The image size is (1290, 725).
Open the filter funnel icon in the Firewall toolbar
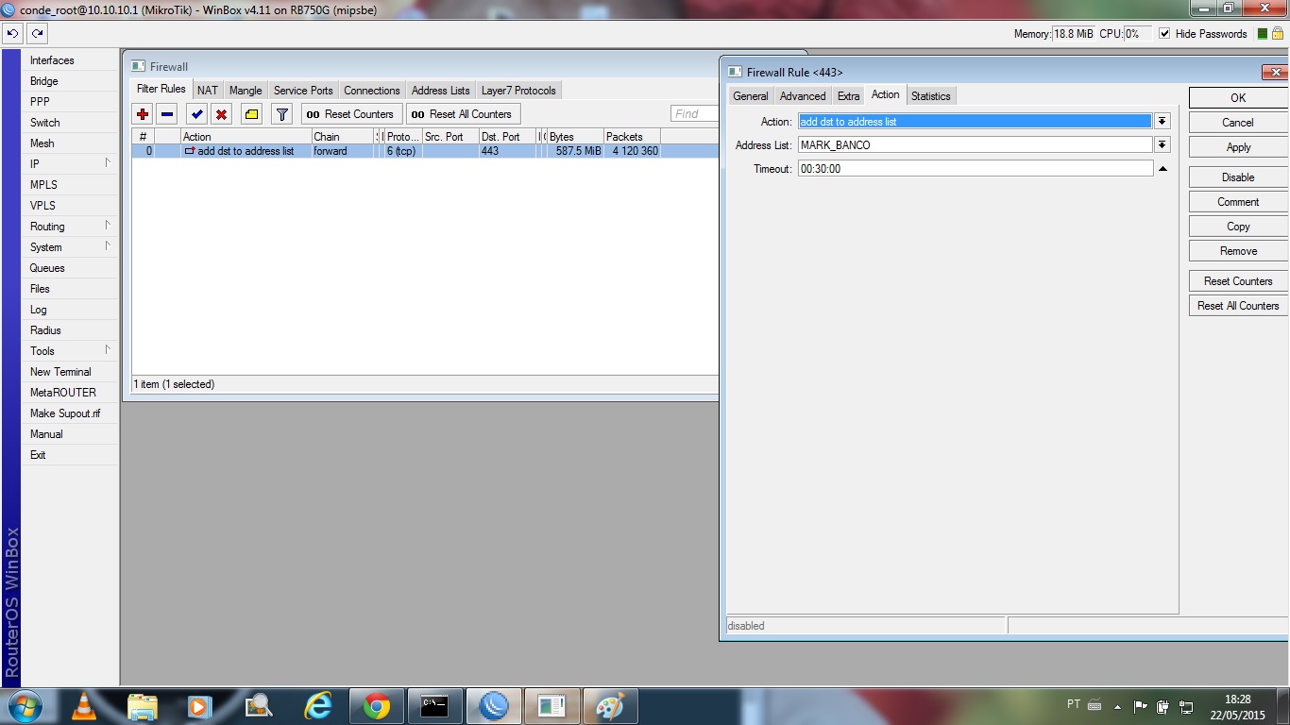(x=281, y=114)
